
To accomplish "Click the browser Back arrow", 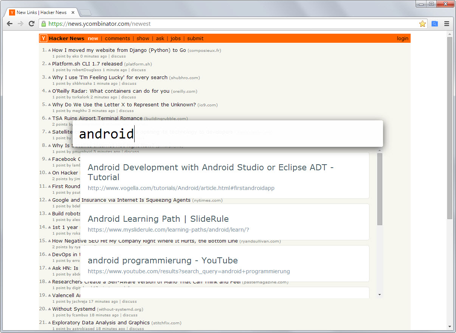I will coord(10,23).
